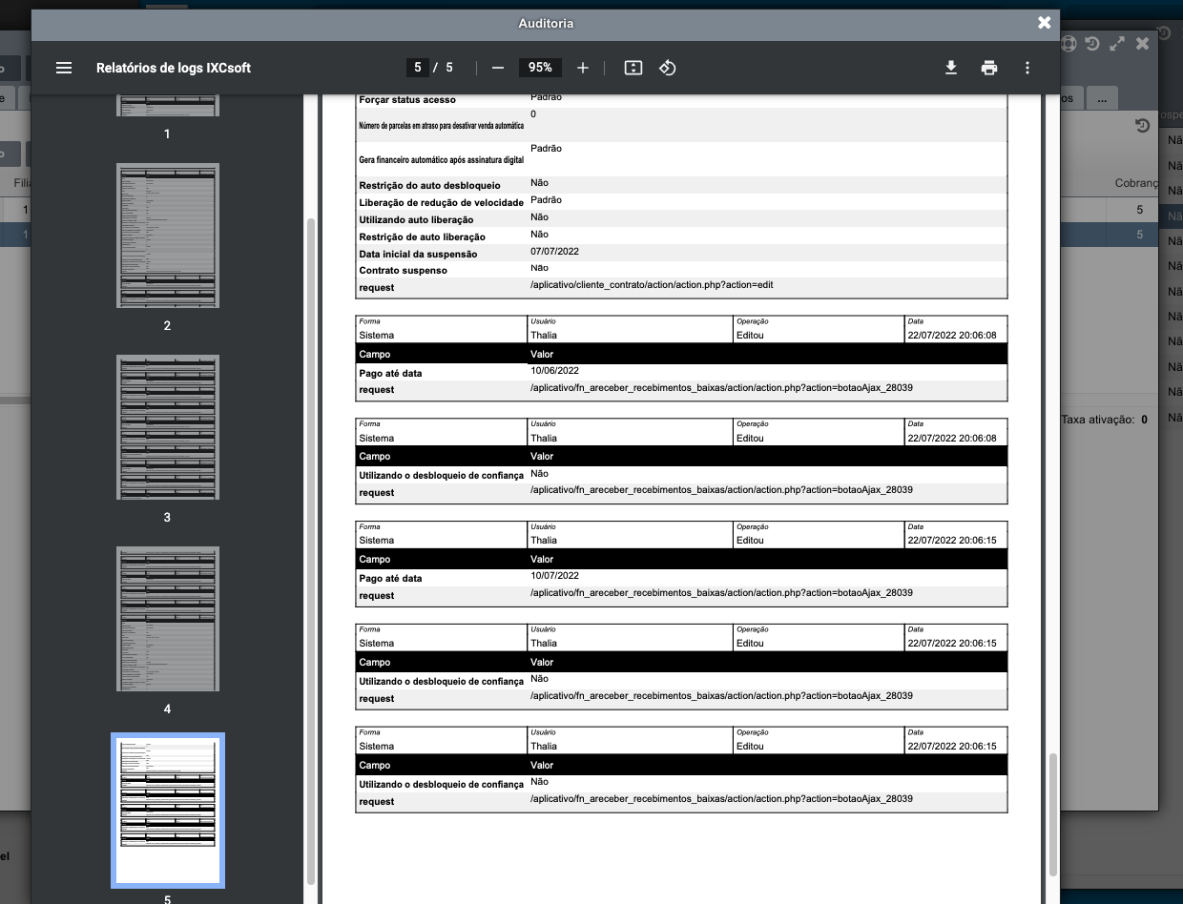This screenshot has width=1183, height=904.
Task: Select page 2 thumbnail
Action: (x=168, y=236)
